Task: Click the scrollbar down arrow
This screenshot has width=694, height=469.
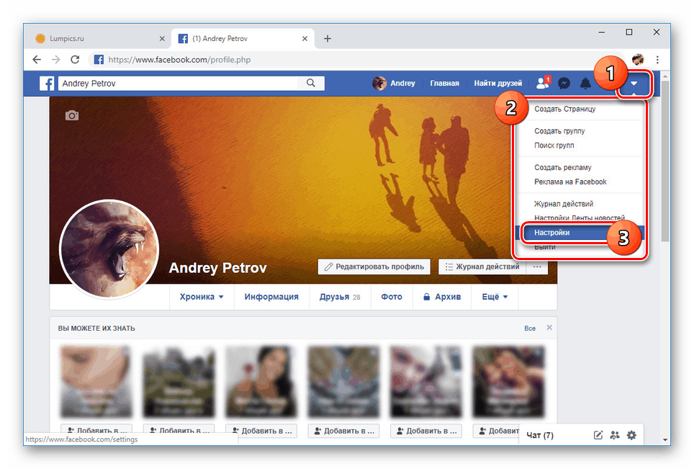Action: pos(664,439)
